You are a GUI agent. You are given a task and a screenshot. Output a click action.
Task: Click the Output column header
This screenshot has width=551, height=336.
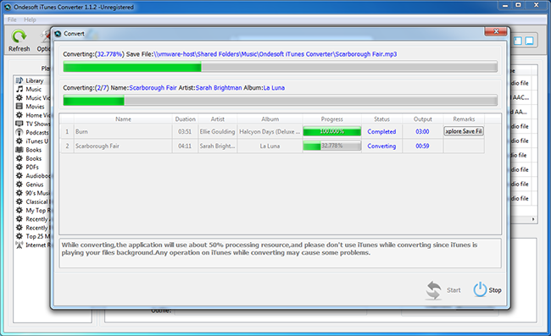click(x=423, y=119)
